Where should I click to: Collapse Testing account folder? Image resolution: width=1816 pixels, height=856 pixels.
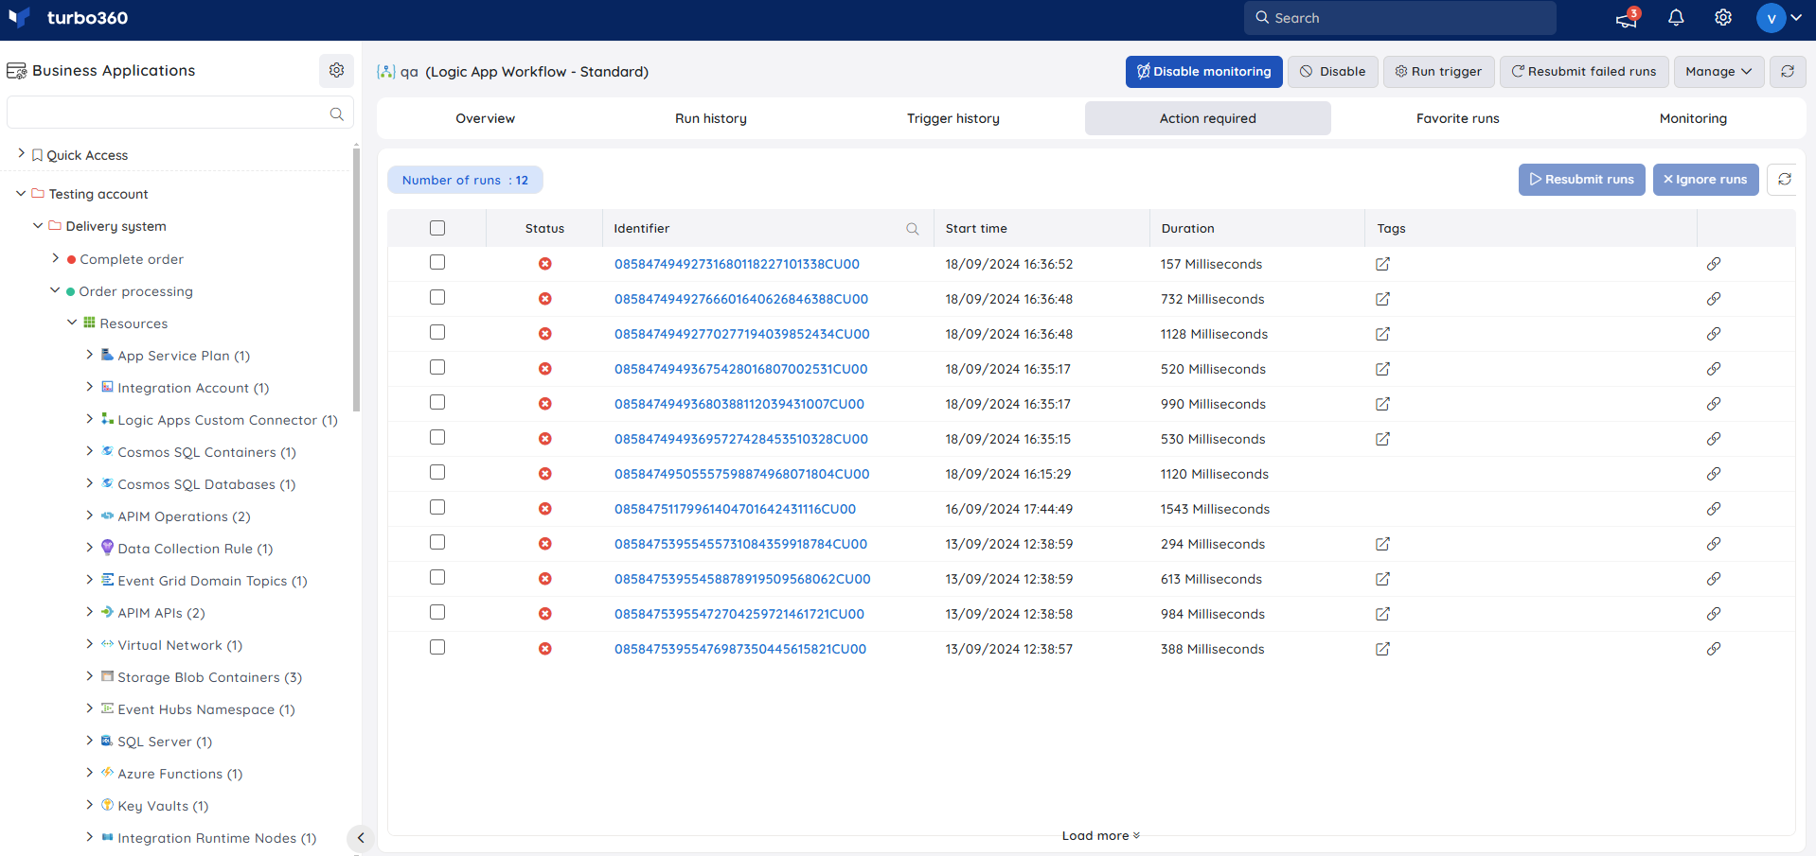tap(21, 193)
